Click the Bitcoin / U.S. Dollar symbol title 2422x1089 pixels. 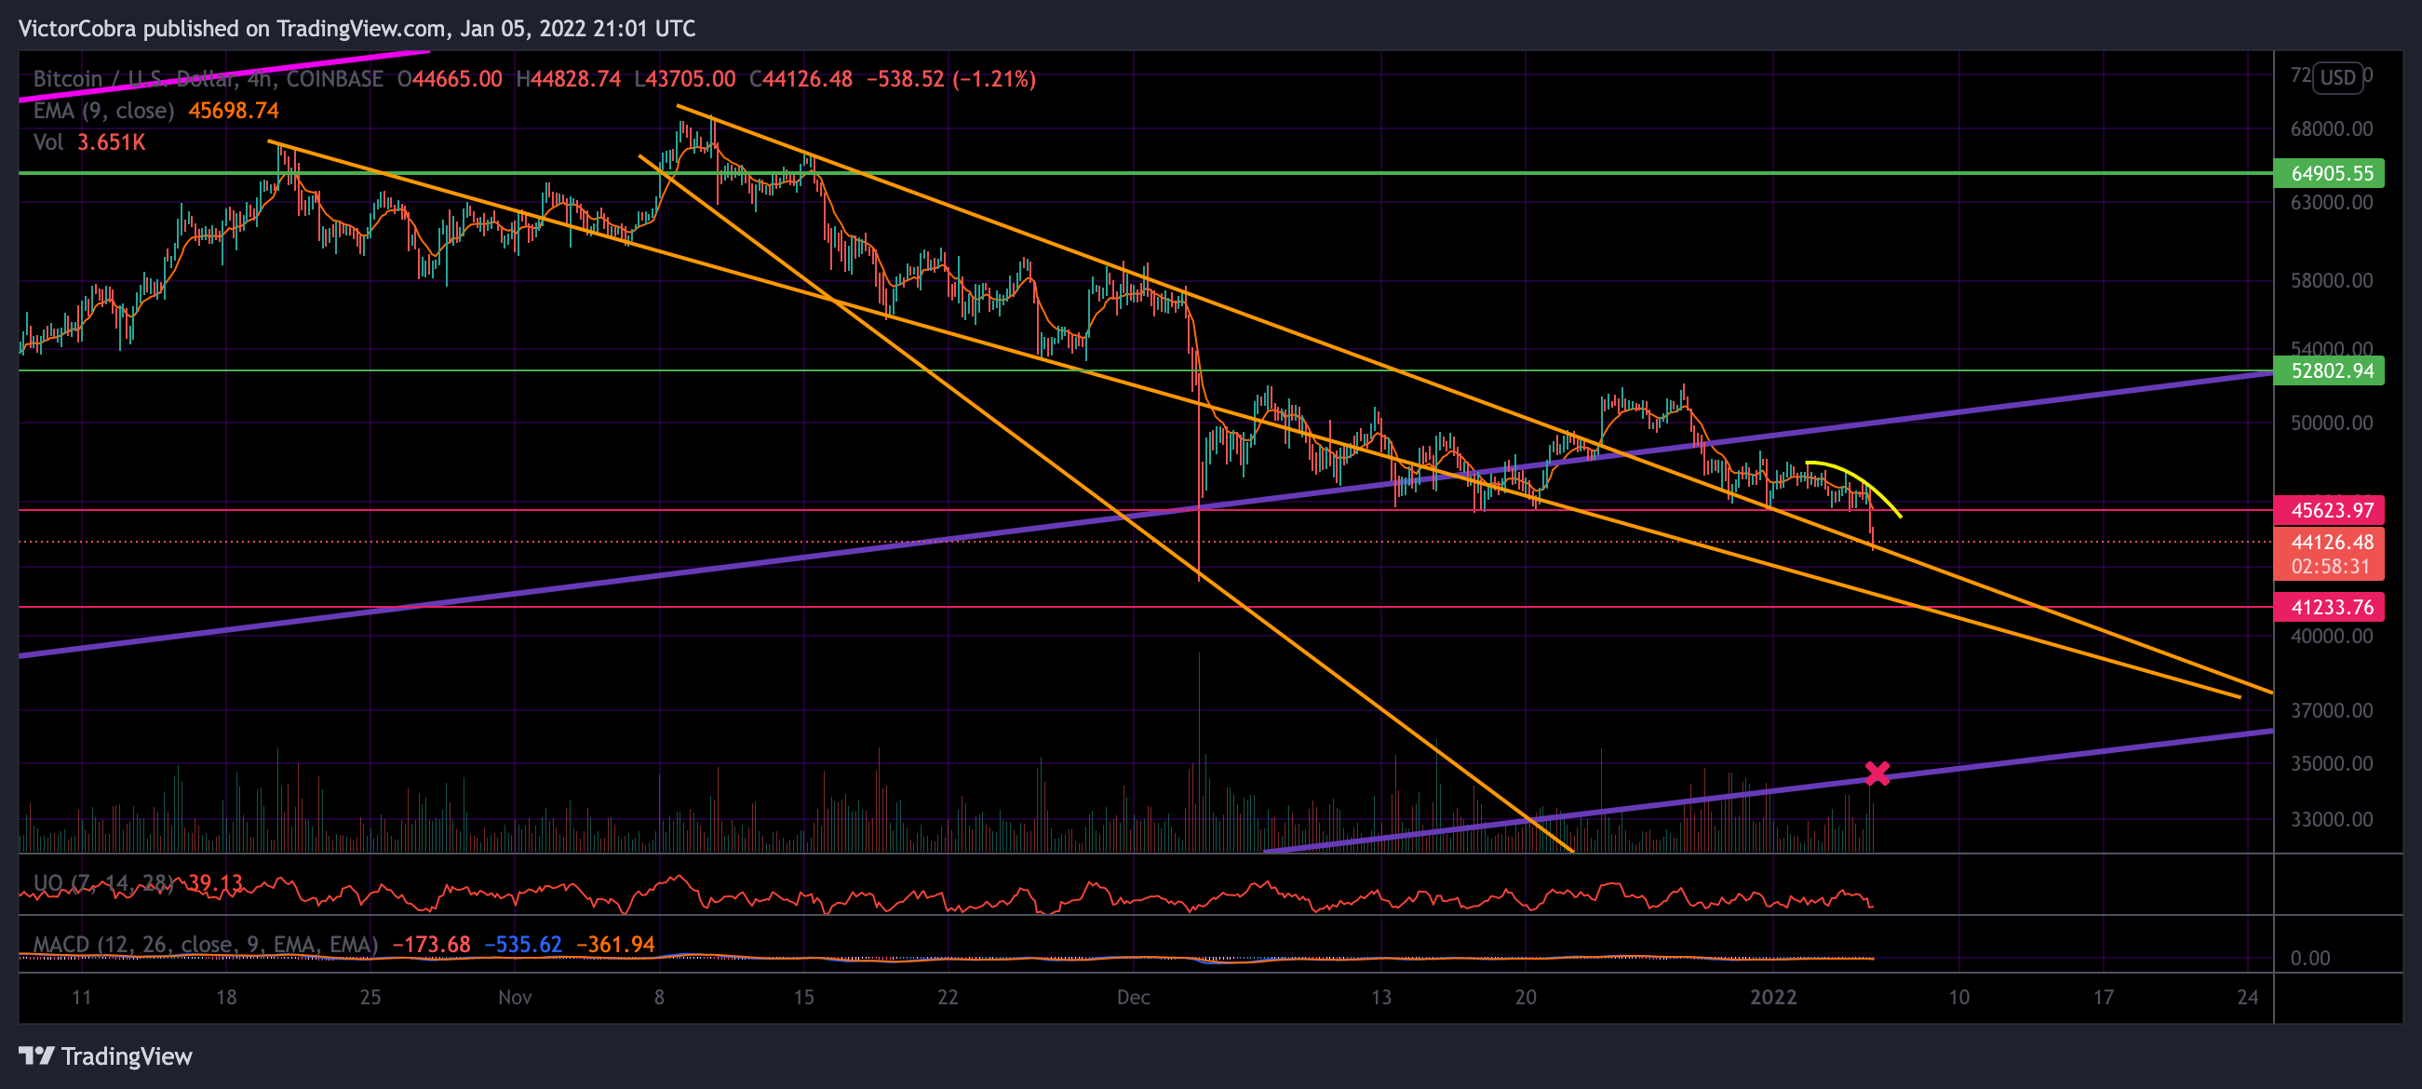[208, 79]
